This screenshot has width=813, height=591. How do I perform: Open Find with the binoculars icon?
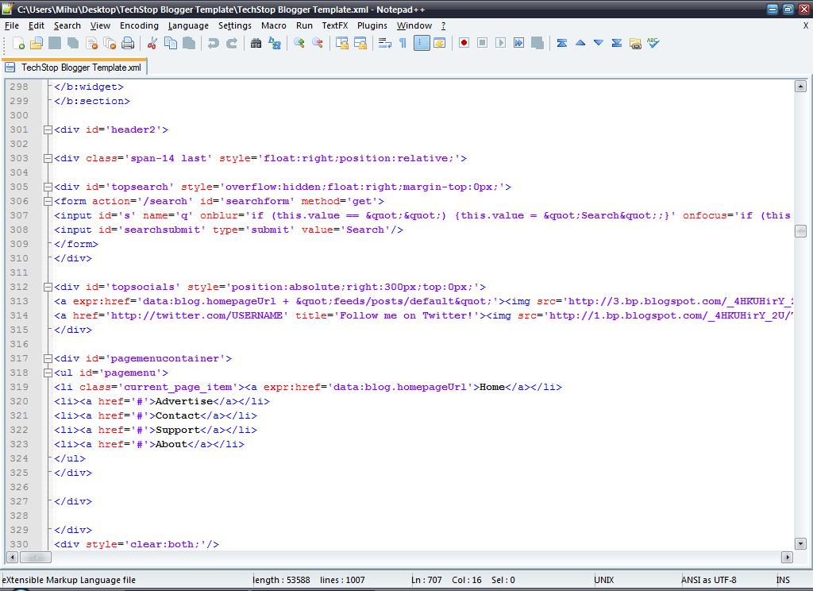pyautogui.click(x=256, y=44)
